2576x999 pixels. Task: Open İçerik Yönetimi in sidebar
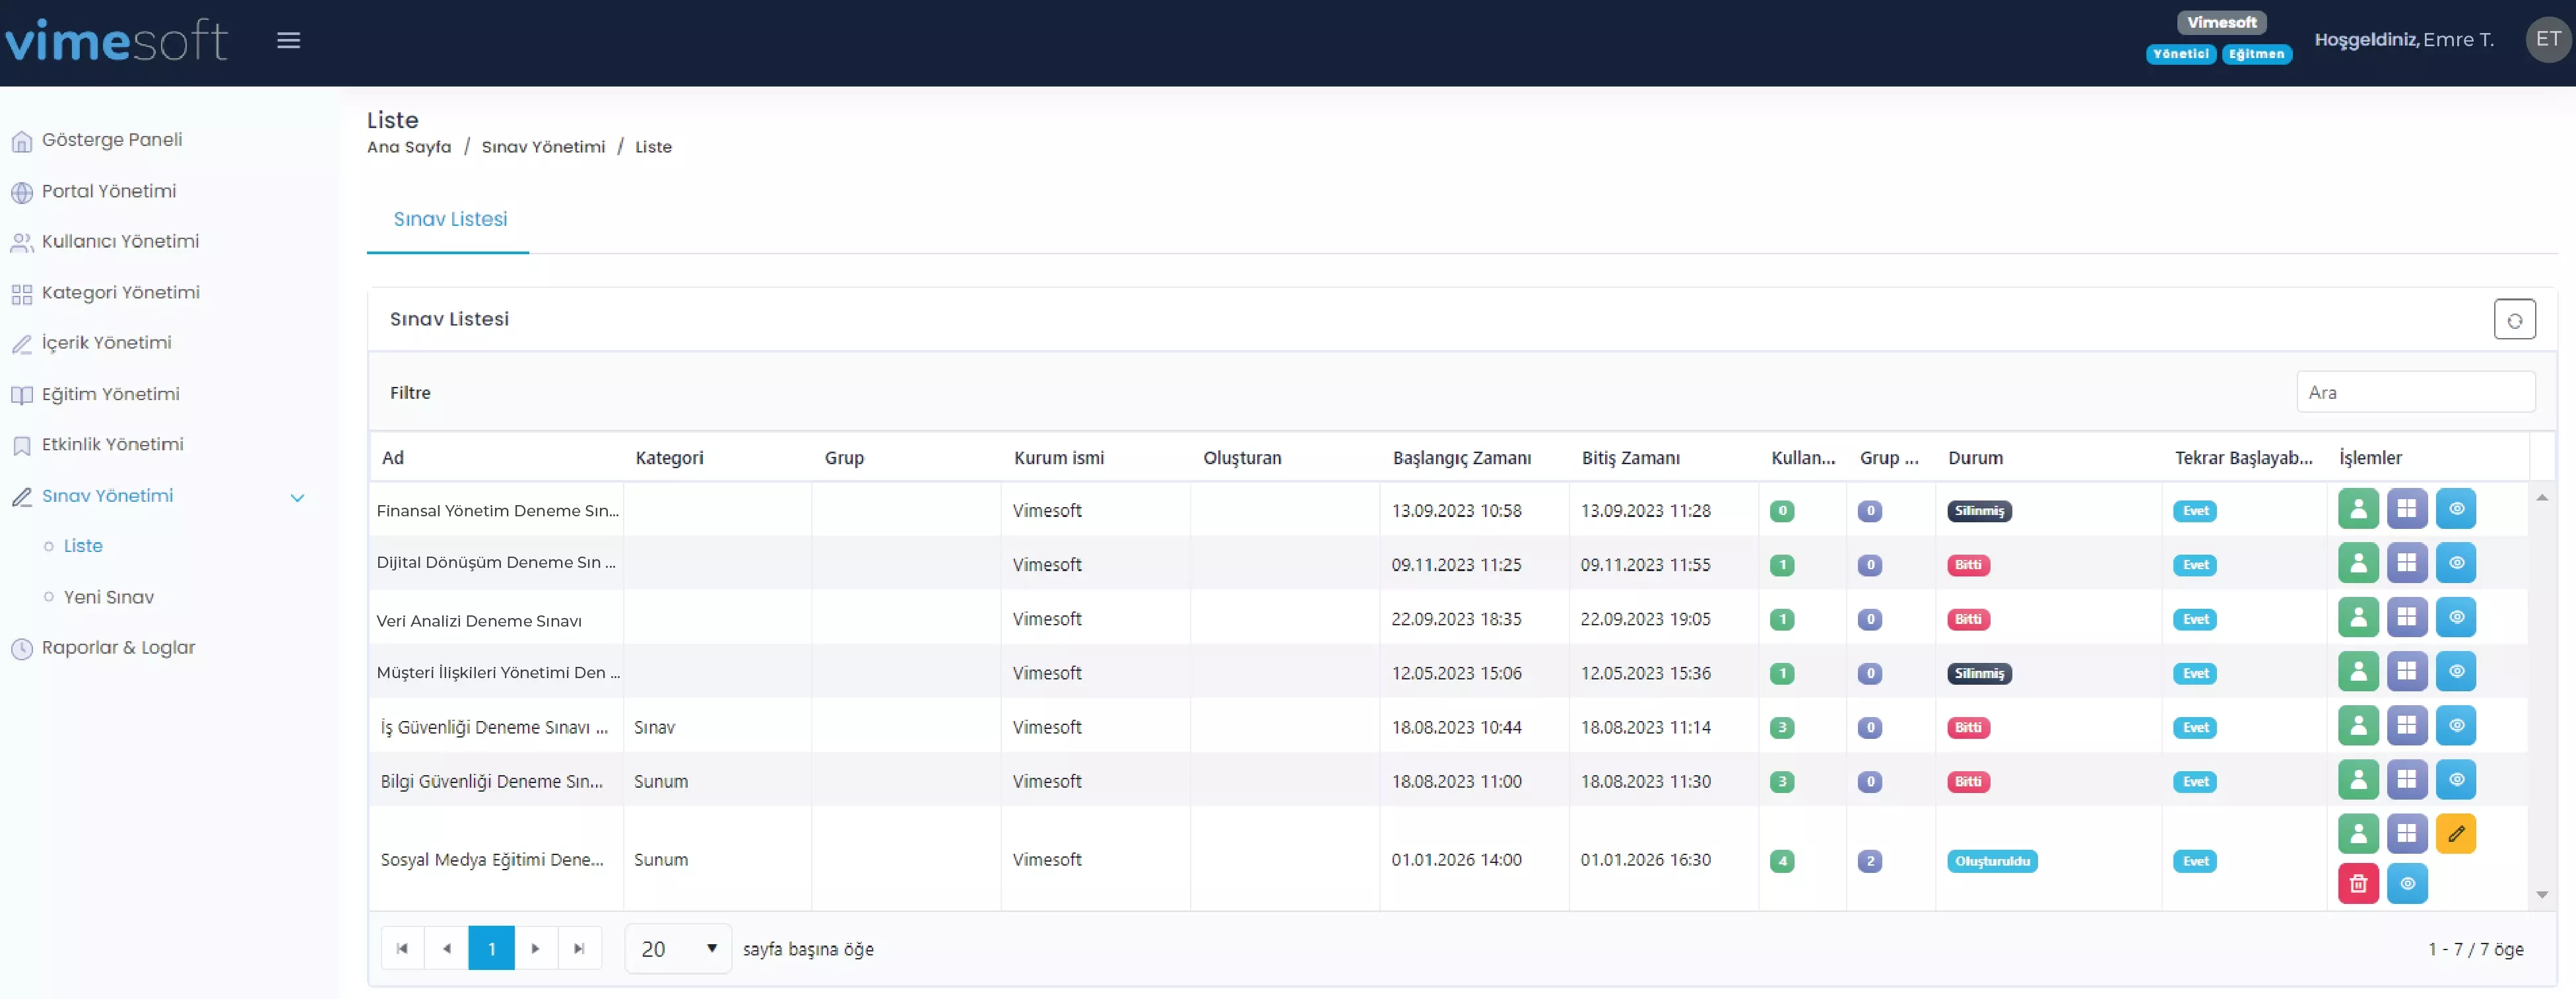pos(106,343)
